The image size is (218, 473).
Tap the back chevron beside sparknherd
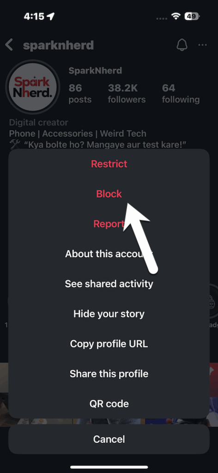coord(9,45)
